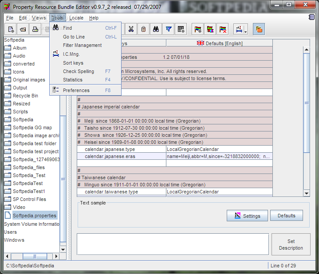This screenshot has width=319, height=274.
Task: Click the Preferences icon in Tools menu
Action: (55, 90)
